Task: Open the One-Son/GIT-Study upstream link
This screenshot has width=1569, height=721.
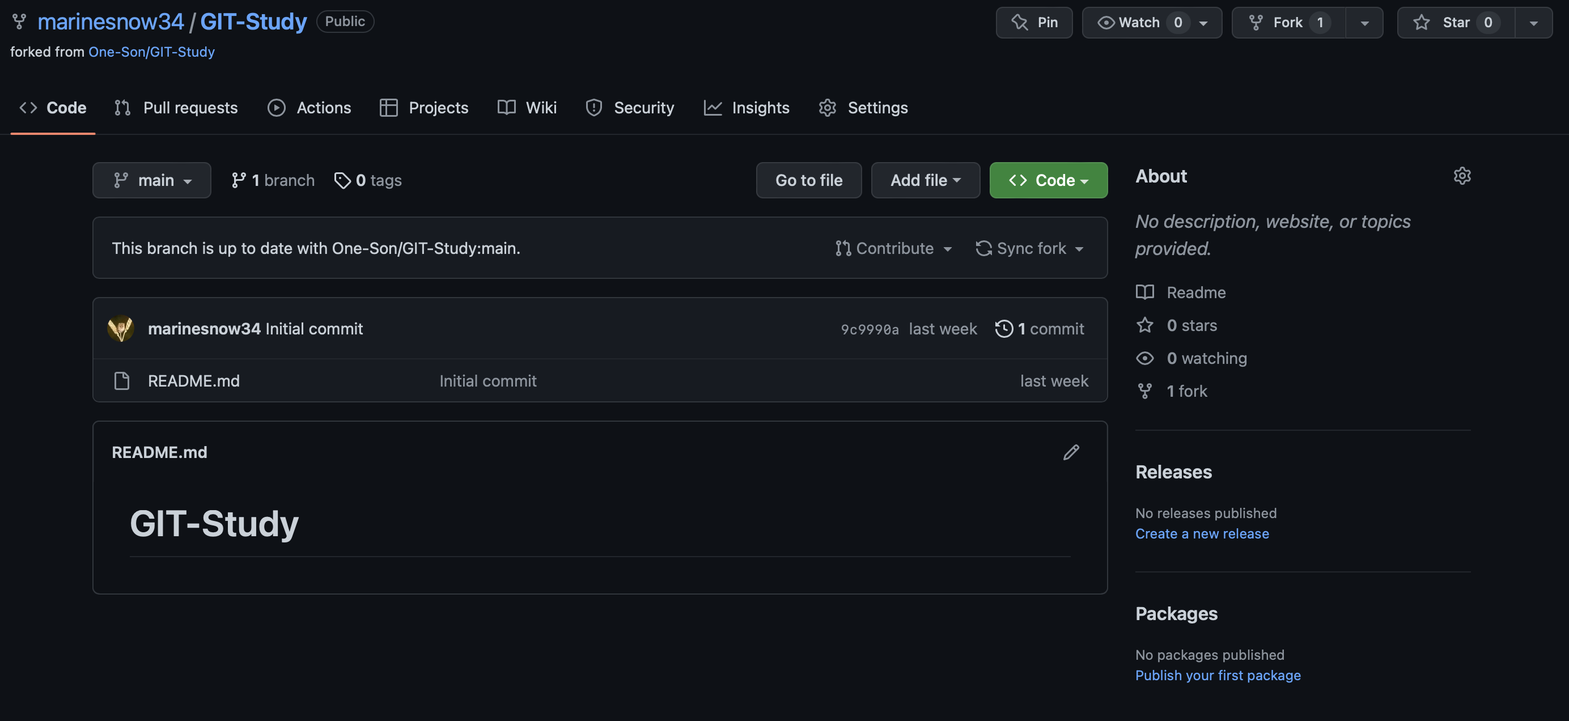Action: [152, 52]
